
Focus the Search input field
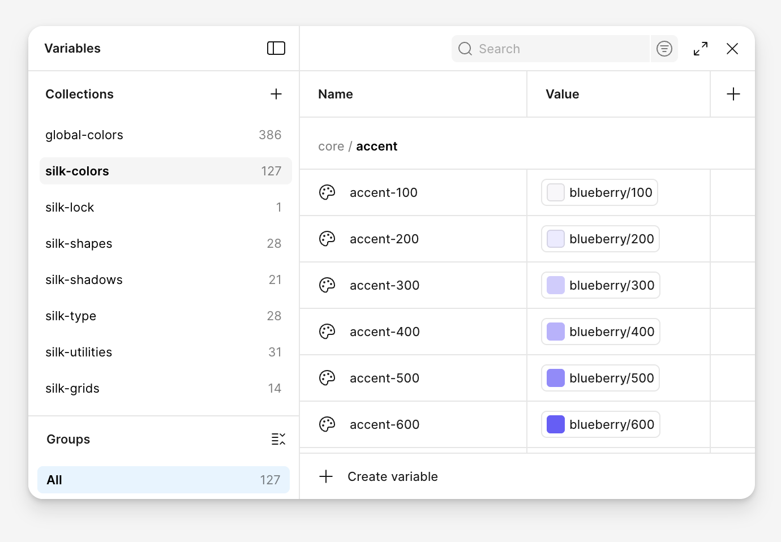pyautogui.click(x=560, y=49)
